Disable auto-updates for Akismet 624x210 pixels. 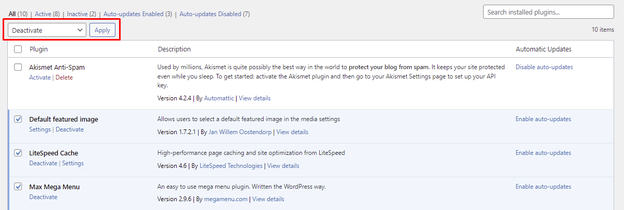[x=544, y=67]
